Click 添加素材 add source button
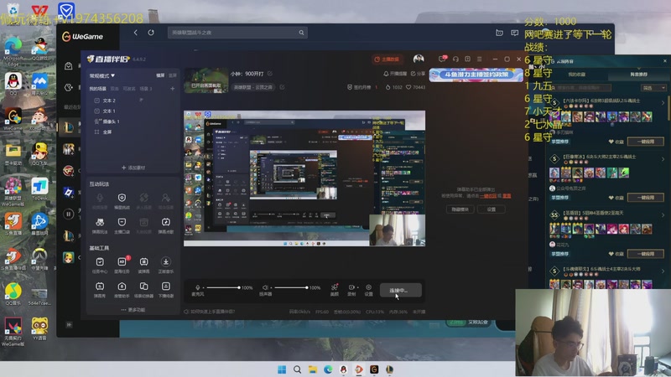 [133, 168]
